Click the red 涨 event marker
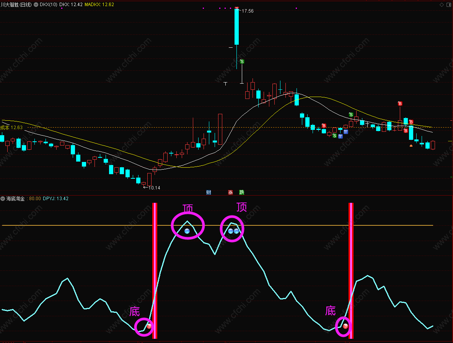 231,193
